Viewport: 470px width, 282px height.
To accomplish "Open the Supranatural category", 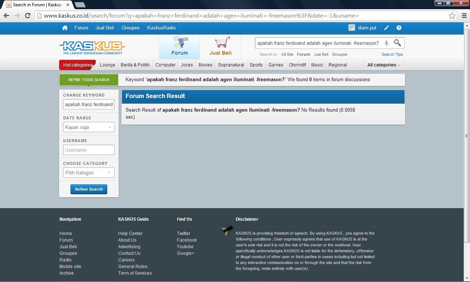I will [x=231, y=65].
